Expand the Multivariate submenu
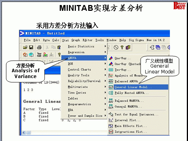188x141 pixels. tap(84, 87)
